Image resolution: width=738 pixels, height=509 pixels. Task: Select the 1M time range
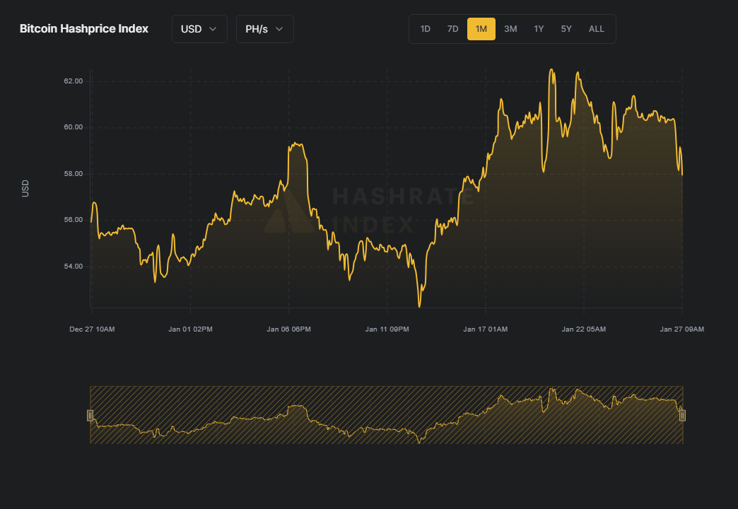[x=481, y=29]
